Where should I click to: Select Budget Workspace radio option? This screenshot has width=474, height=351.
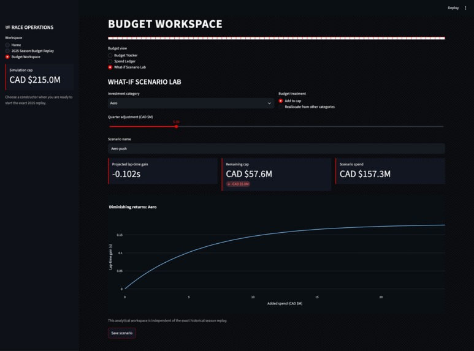coord(23,57)
